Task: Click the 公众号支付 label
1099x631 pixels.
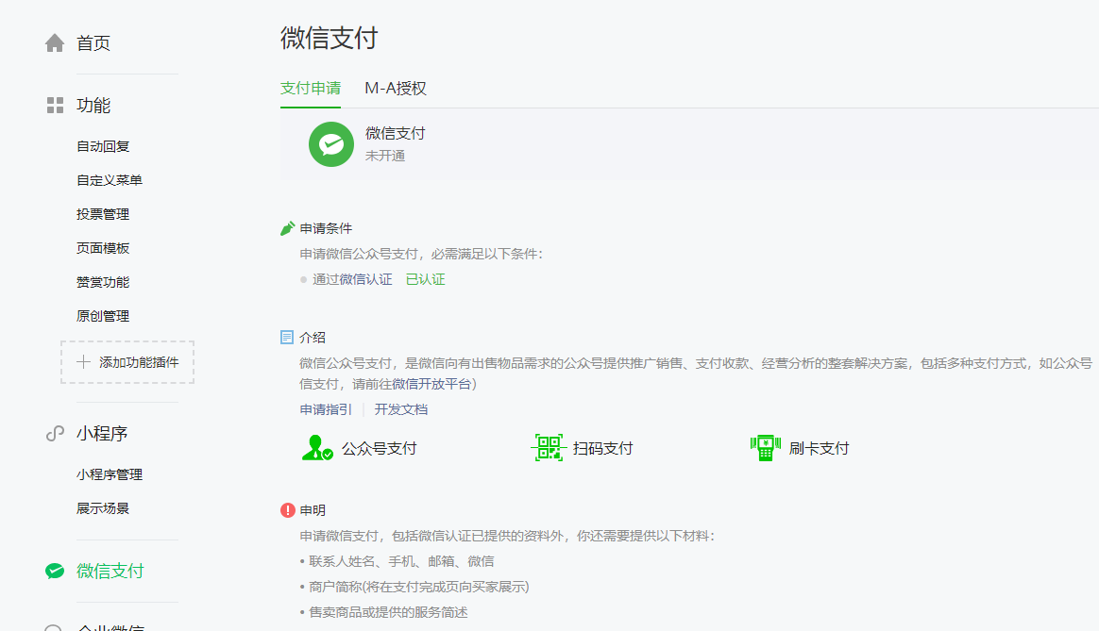Action: click(380, 448)
